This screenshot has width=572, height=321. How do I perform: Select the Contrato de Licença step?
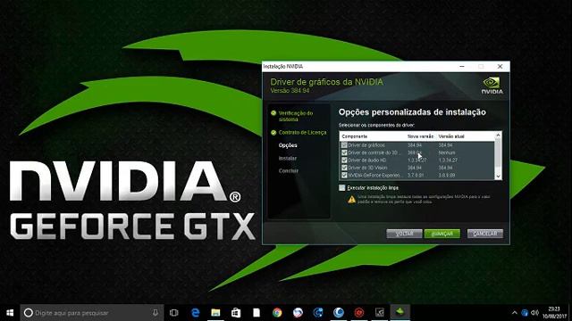point(302,133)
